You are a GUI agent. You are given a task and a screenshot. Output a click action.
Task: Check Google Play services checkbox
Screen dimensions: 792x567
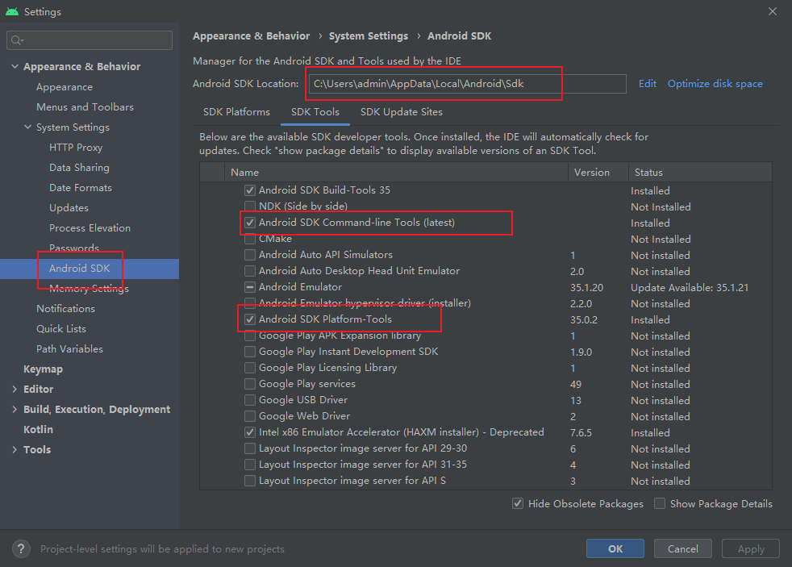tap(249, 384)
